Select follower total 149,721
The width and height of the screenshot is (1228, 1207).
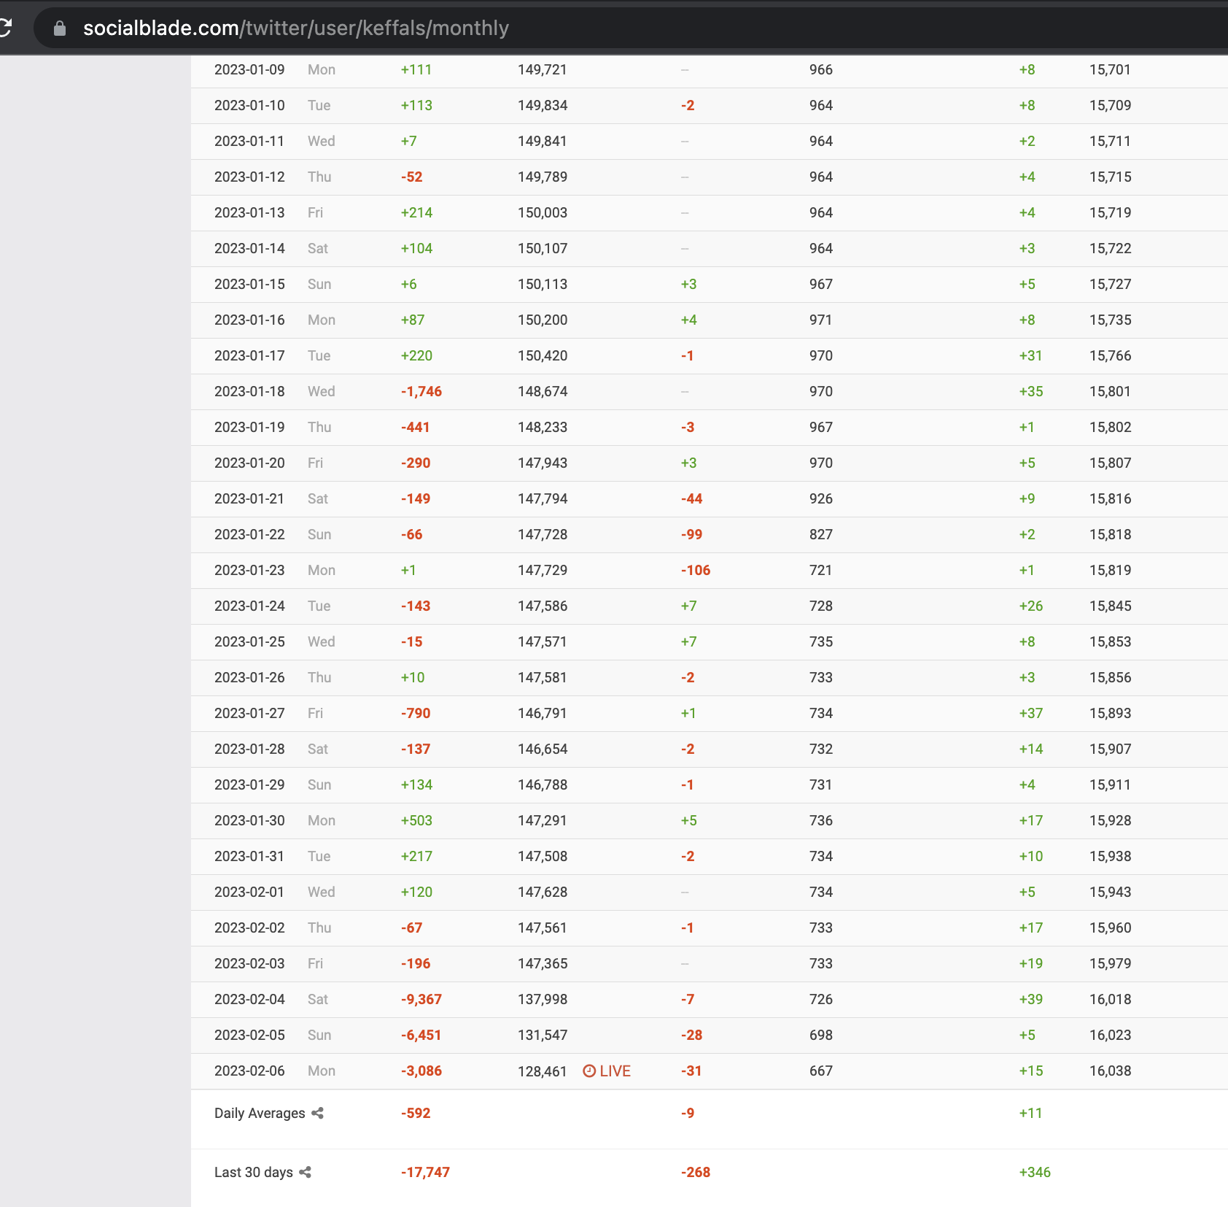point(543,69)
